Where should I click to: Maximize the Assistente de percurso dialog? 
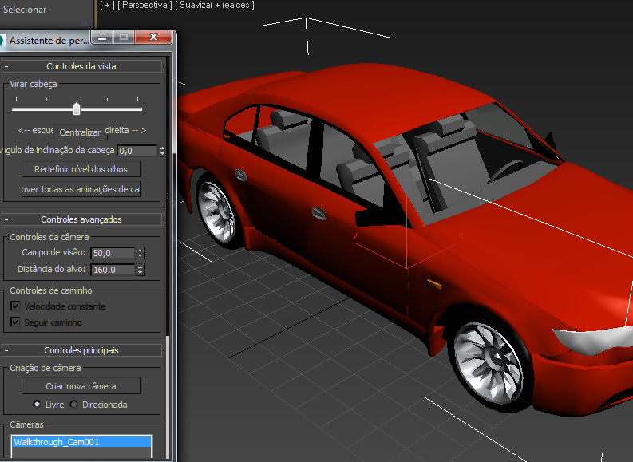(124, 38)
